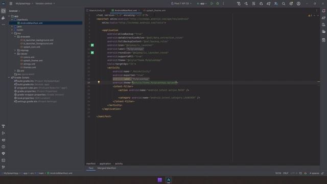Collapse the app module tree node
The image size is (327, 184).
pos(9,16)
